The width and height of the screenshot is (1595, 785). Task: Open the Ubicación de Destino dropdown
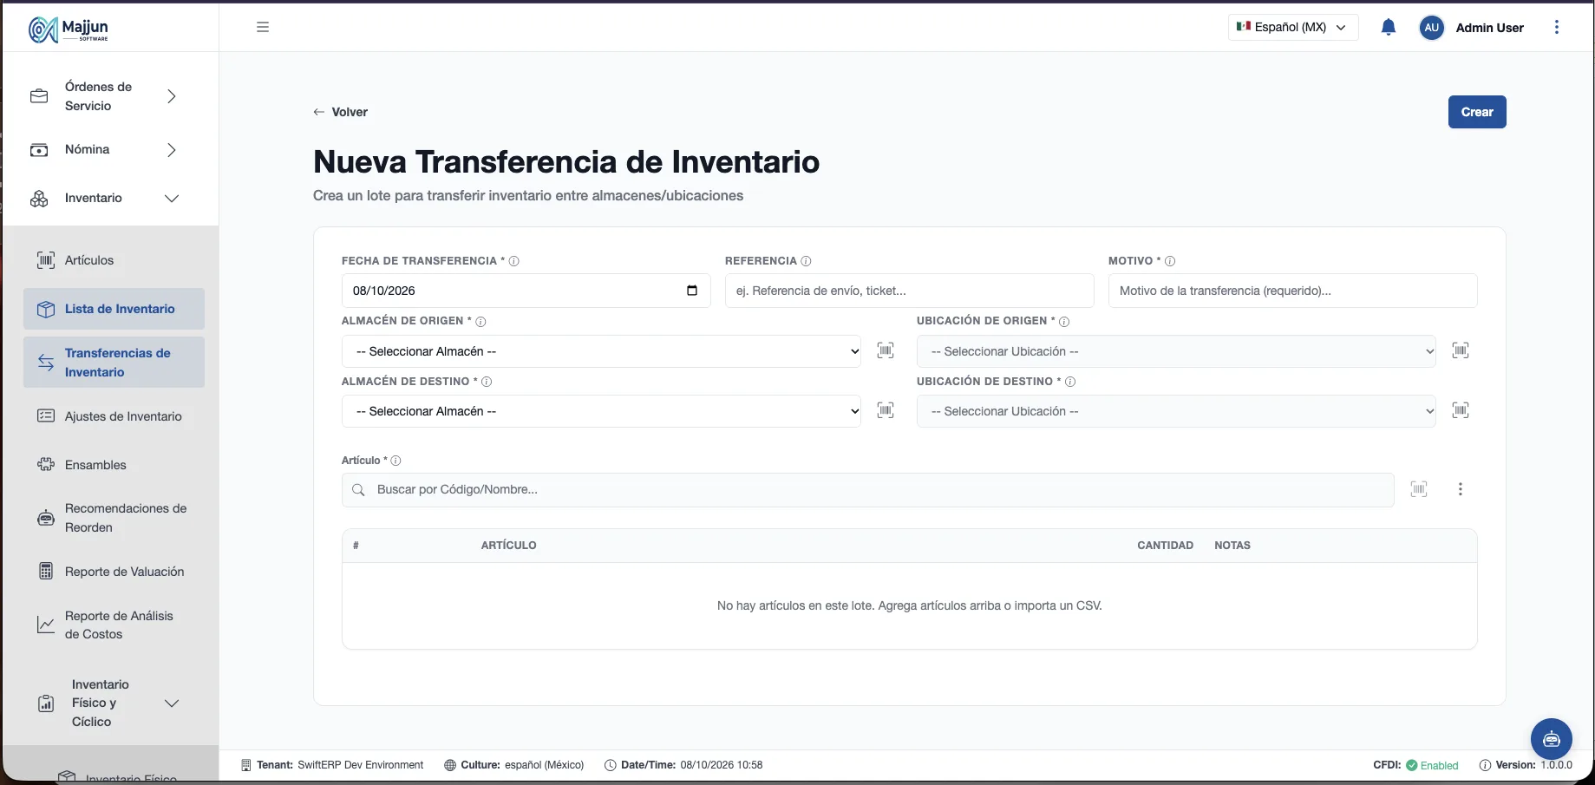coord(1176,411)
